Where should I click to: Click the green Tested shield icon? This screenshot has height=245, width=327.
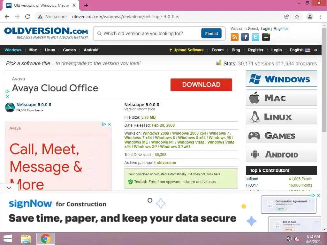(x=131, y=182)
